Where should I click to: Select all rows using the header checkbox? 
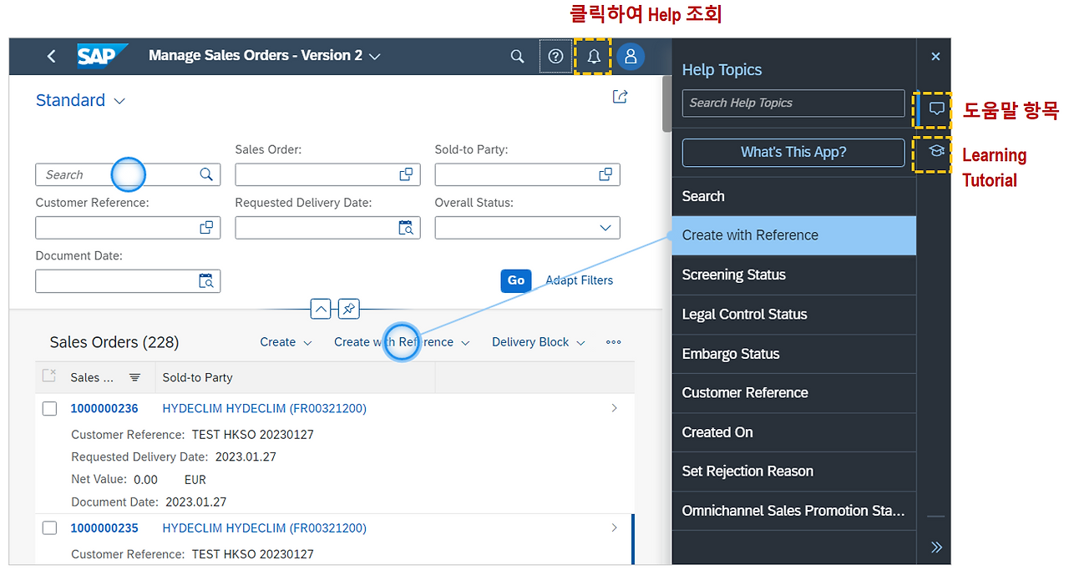49,377
